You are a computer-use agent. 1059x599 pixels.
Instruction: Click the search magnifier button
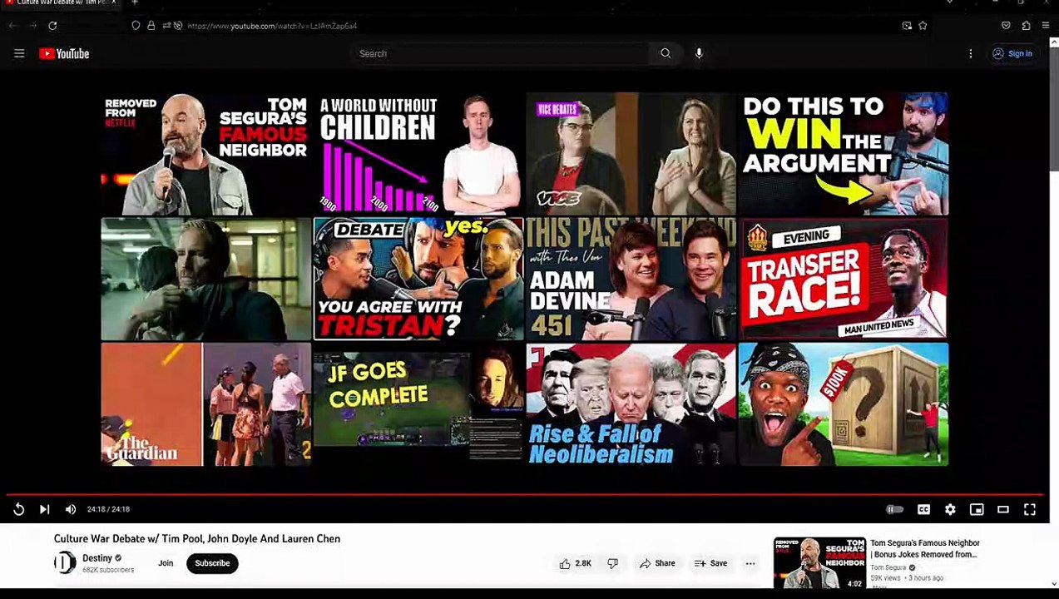tap(666, 53)
